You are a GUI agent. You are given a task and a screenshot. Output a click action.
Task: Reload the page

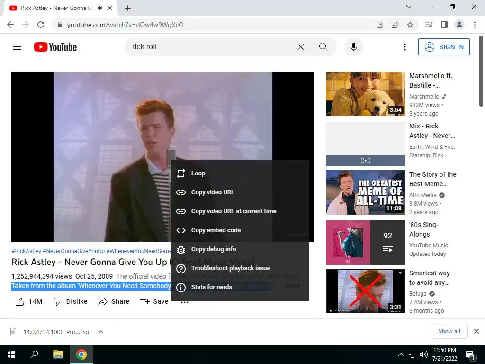click(41, 25)
